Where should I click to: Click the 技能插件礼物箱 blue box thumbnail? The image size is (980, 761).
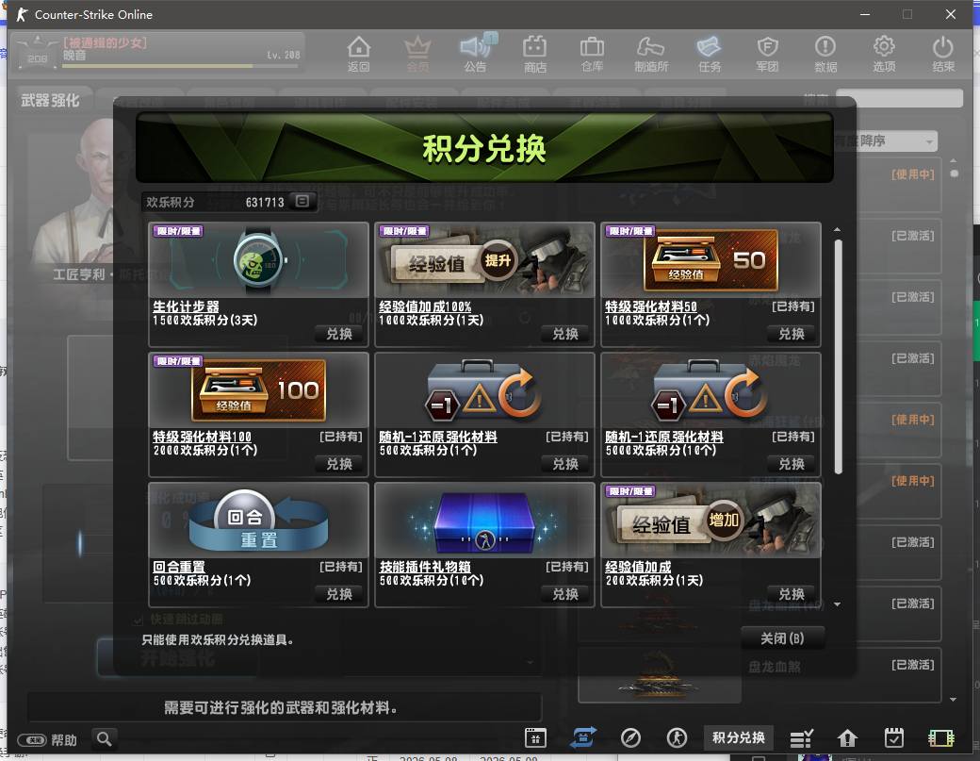pos(485,521)
